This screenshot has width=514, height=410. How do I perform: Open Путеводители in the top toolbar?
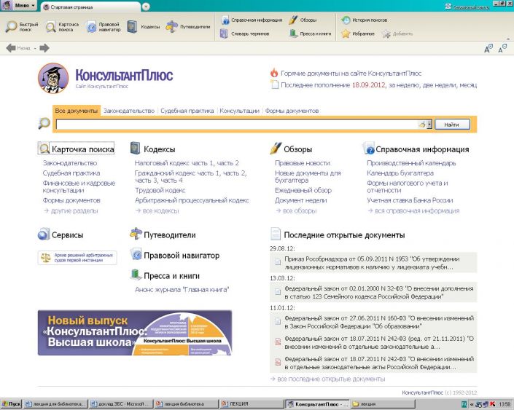(188, 27)
